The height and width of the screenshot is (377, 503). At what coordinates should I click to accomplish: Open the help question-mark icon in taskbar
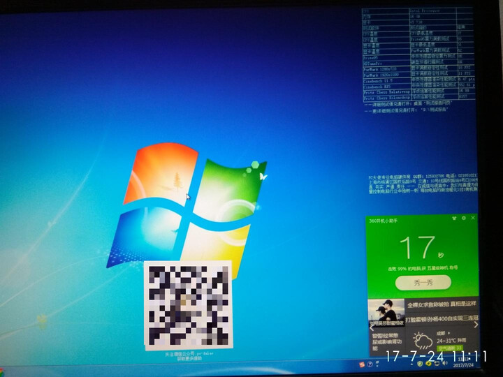click(x=370, y=364)
